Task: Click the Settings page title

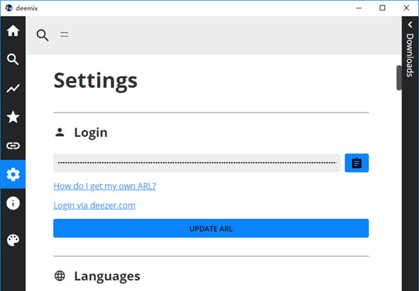Action: click(x=96, y=81)
